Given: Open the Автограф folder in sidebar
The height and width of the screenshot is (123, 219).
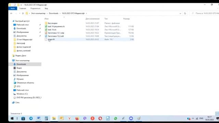Looking at the screenshot, I should (x=21, y=43).
